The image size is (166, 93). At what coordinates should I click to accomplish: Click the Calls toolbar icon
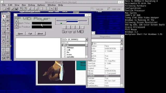[x=48, y=9]
